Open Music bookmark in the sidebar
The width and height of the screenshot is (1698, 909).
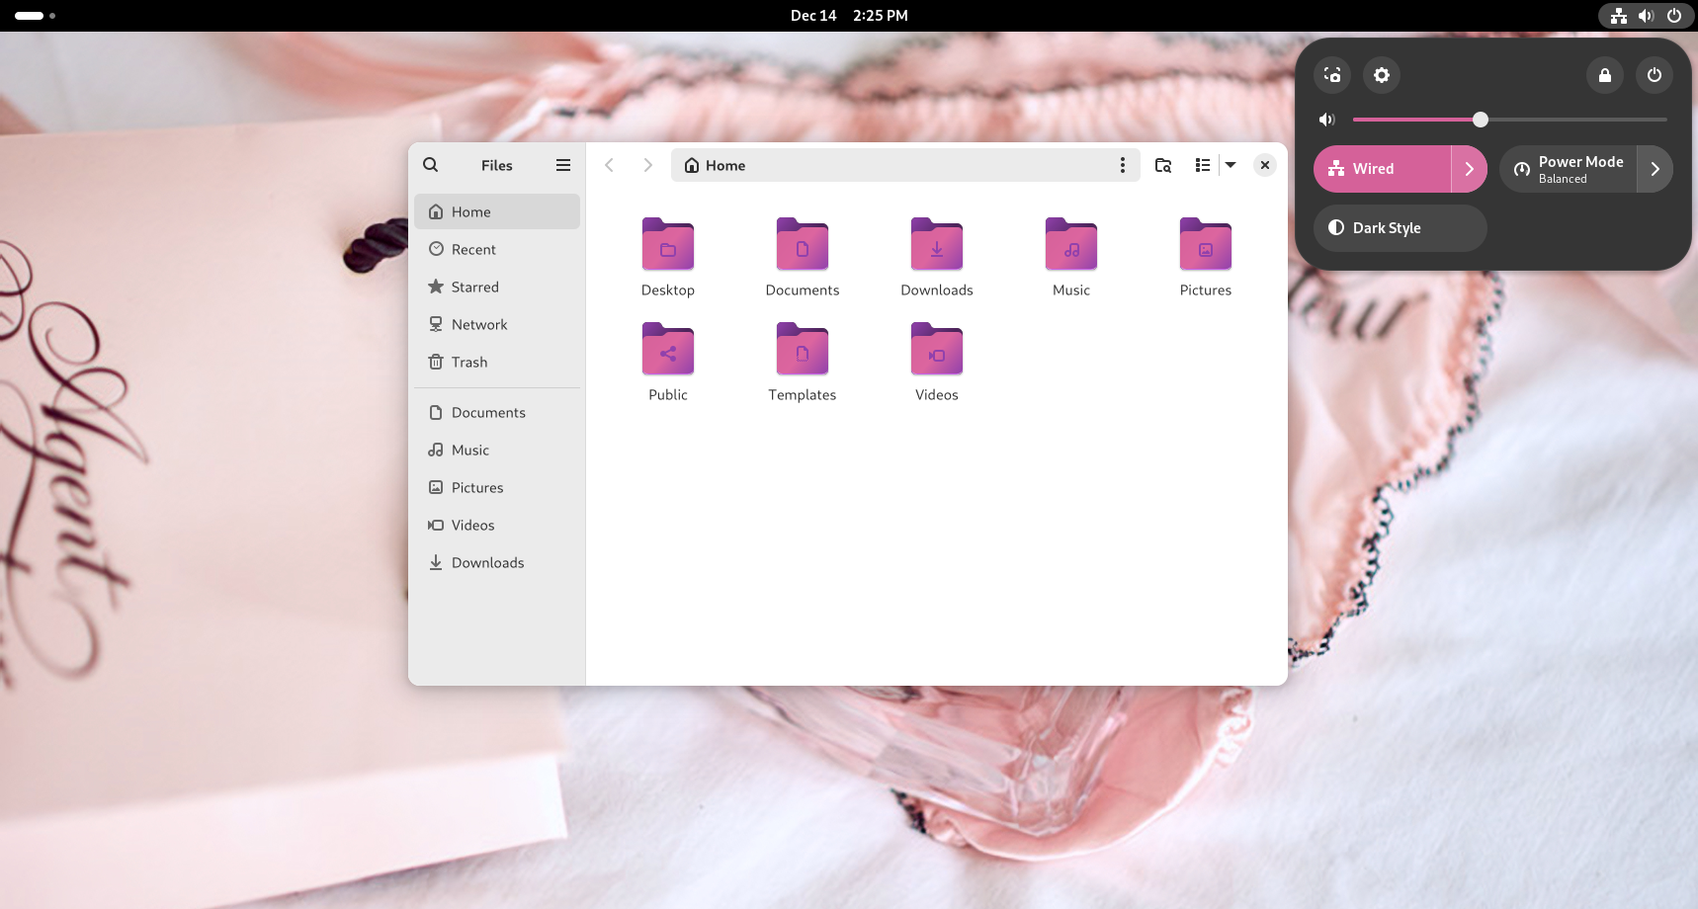tap(497, 450)
